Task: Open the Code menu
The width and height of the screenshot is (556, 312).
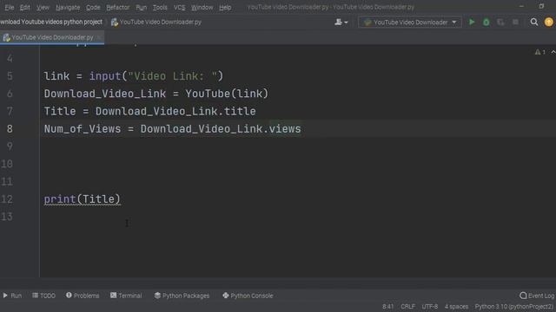Action: pos(93,8)
